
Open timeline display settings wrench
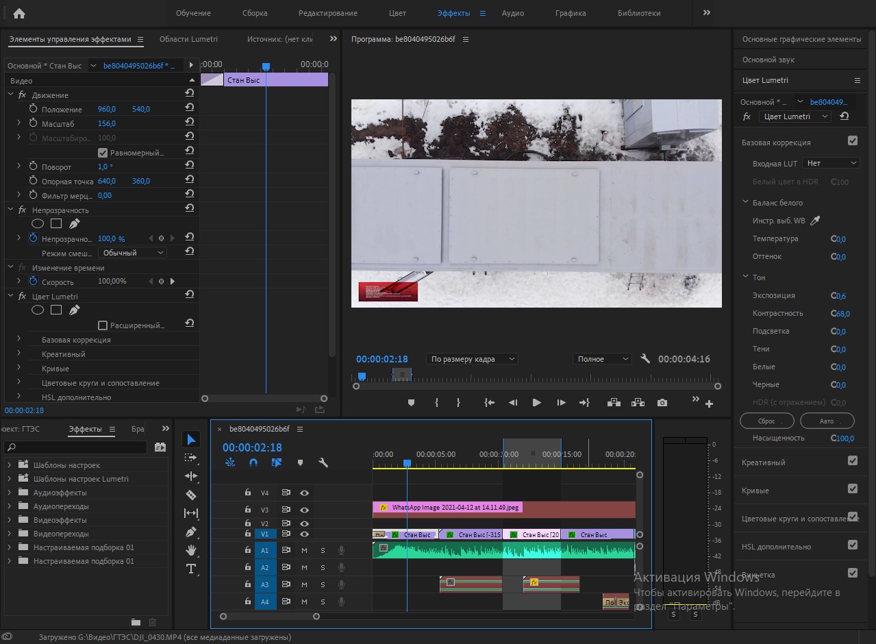coord(323,463)
